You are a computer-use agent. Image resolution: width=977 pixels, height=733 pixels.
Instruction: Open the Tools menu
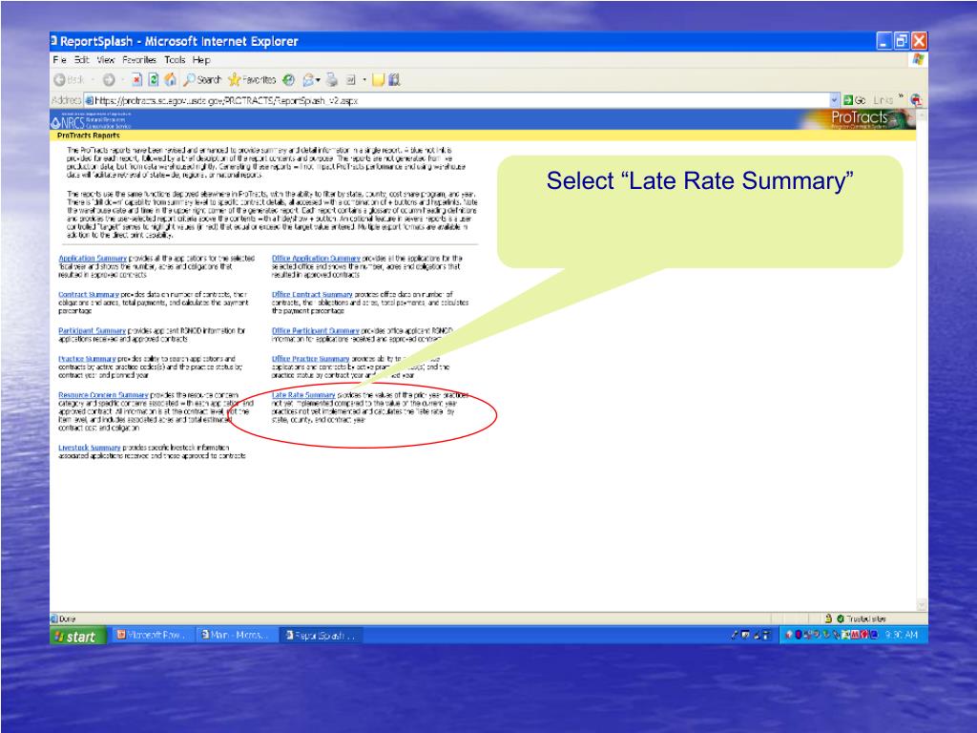coord(175,60)
